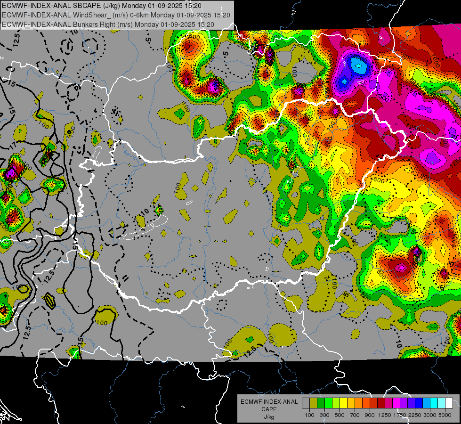Click the 3000 value under legend
461x424 pixels.
tap(430, 415)
